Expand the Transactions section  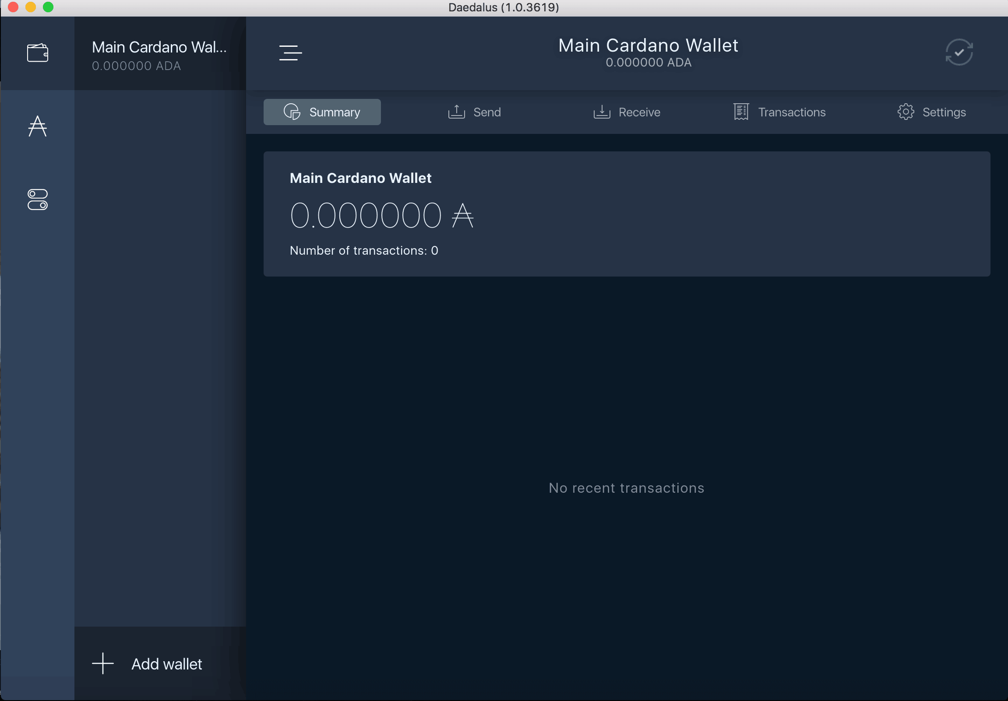point(780,112)
